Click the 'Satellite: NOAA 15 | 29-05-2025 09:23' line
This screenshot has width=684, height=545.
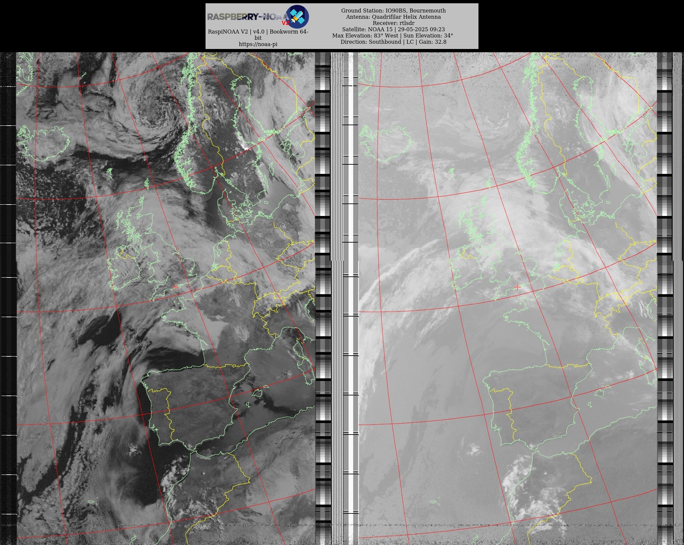[x=393, y=29]
